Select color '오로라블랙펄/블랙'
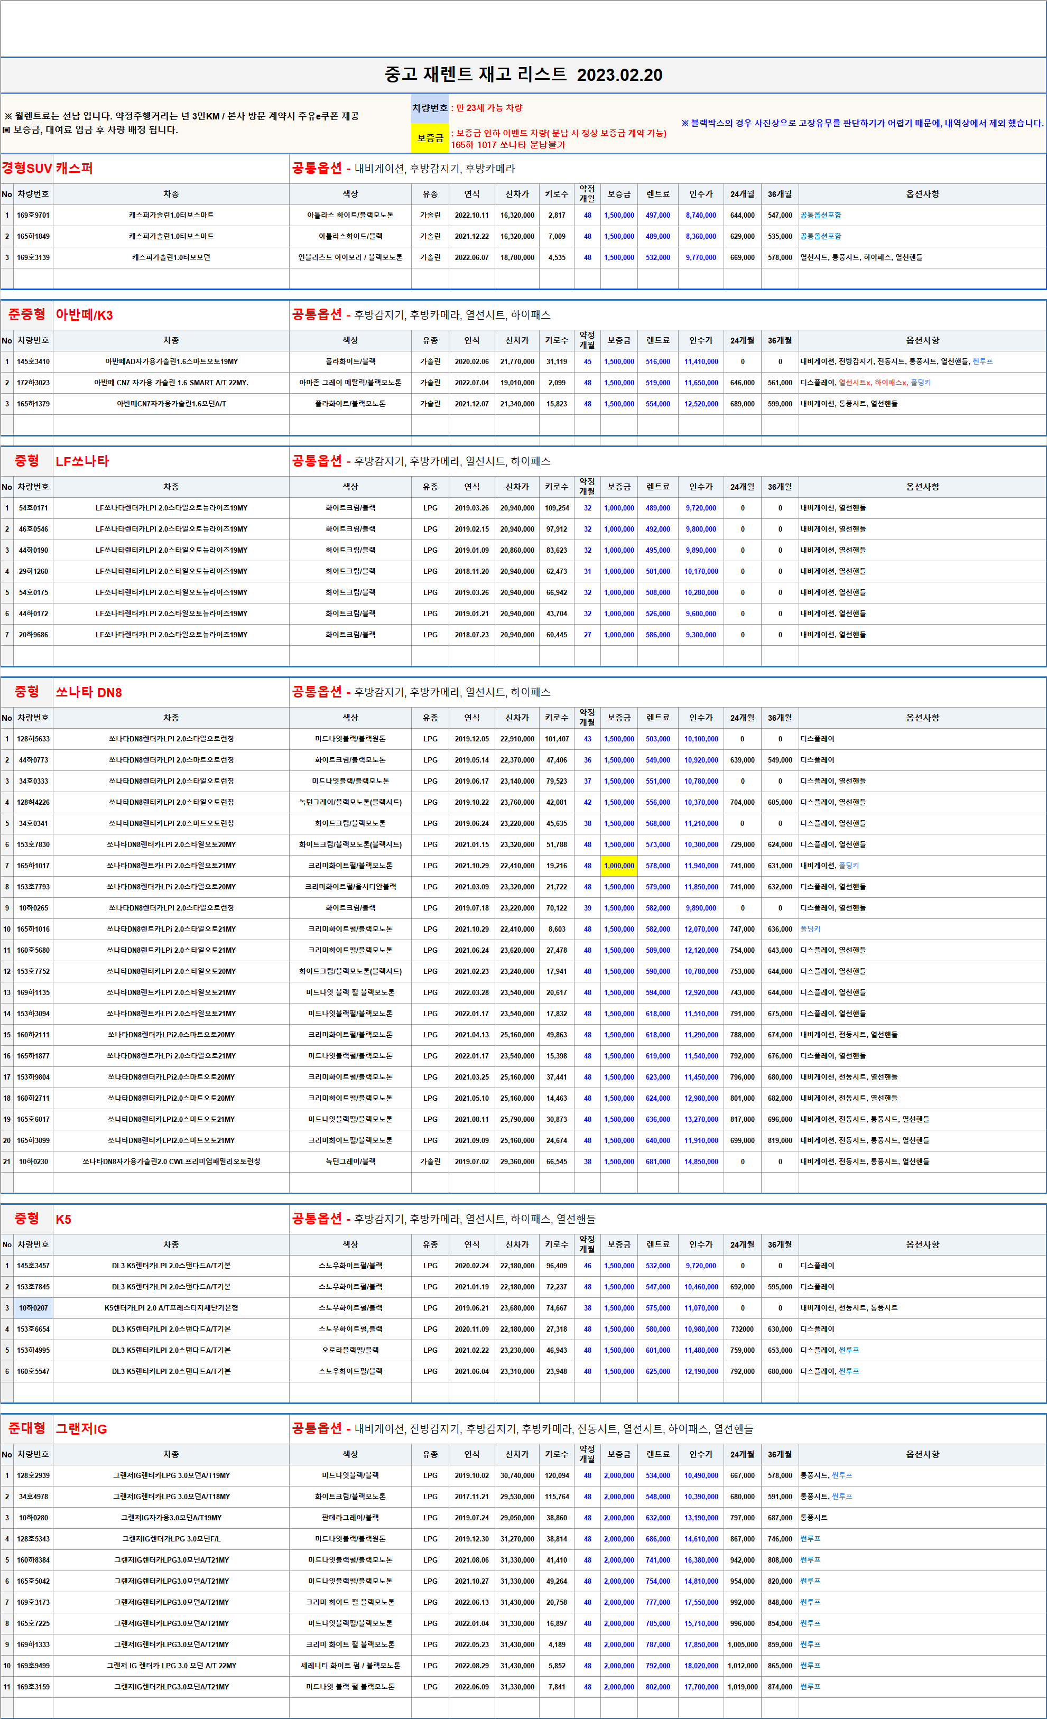 point(350,1351)
